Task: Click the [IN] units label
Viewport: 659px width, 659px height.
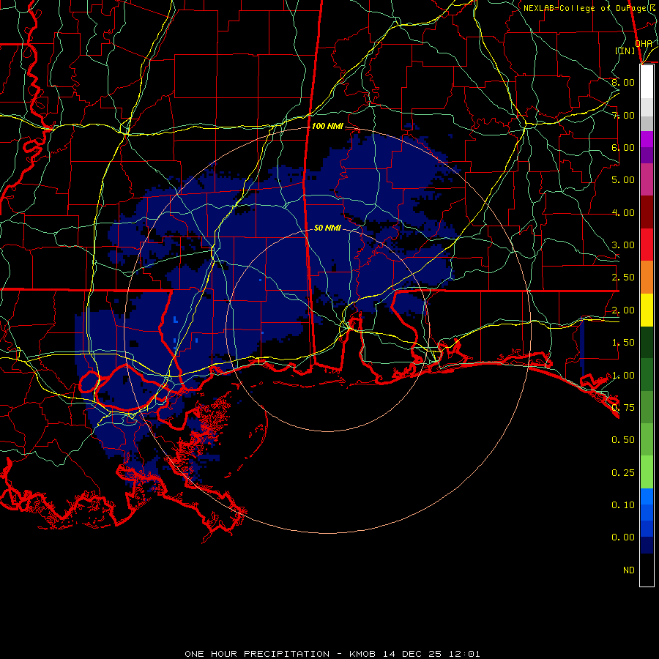Action: (x=625, y=51)
